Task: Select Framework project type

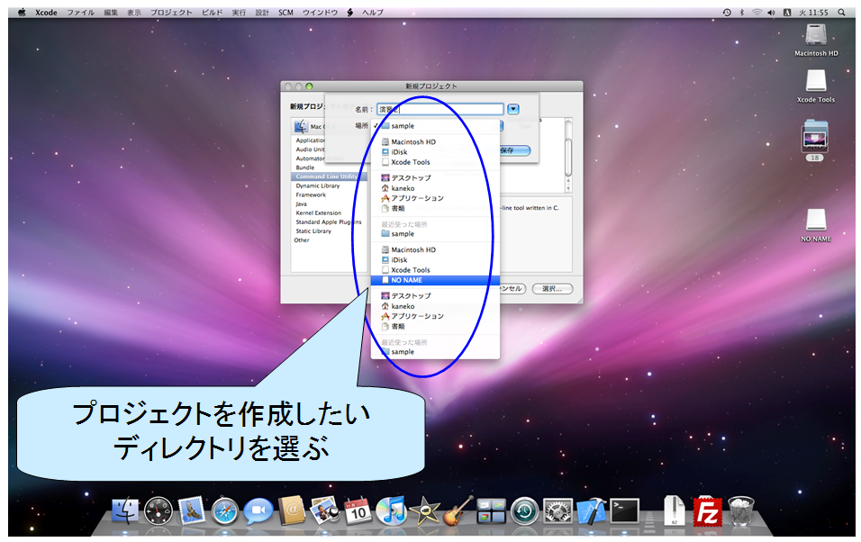Action: pos(311,195)
